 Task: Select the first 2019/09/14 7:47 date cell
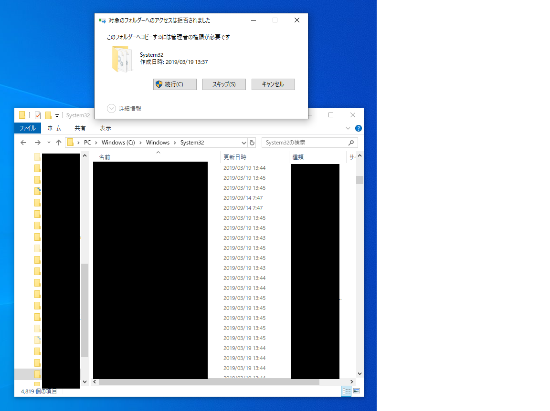[x=243, y=198]
